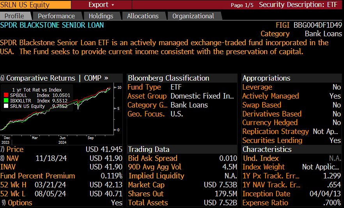Click the Actively Managed Yes value

pyautogui.click(x=335, y=96)
